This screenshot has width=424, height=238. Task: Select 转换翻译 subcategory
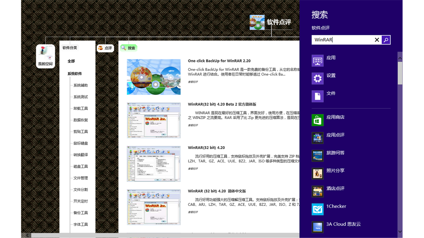[81, 155]
